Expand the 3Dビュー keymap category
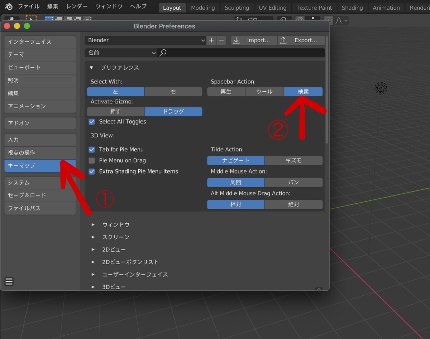This screenshot has height=339, width=430. coord(93,286)
